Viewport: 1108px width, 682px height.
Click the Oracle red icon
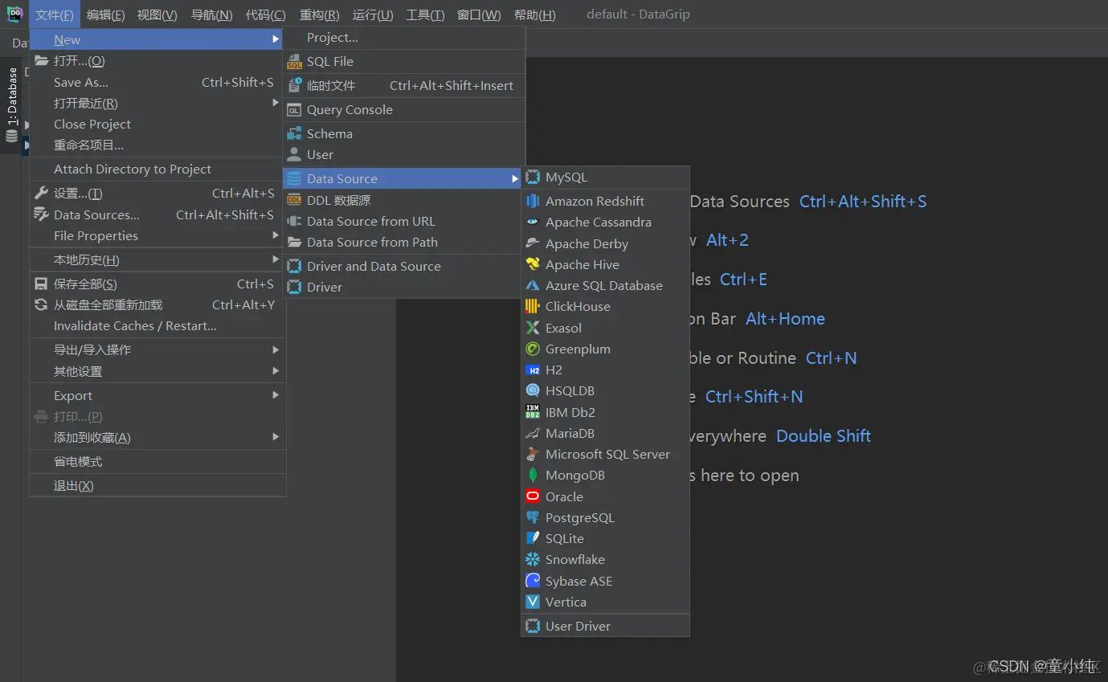tap(533, 496)
